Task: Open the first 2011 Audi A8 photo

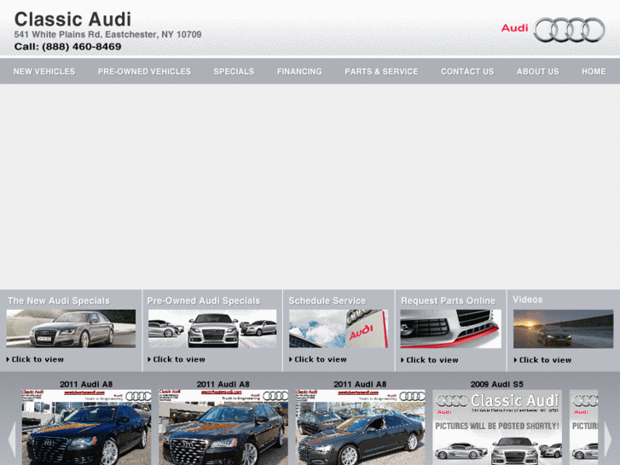Action: 86,427
